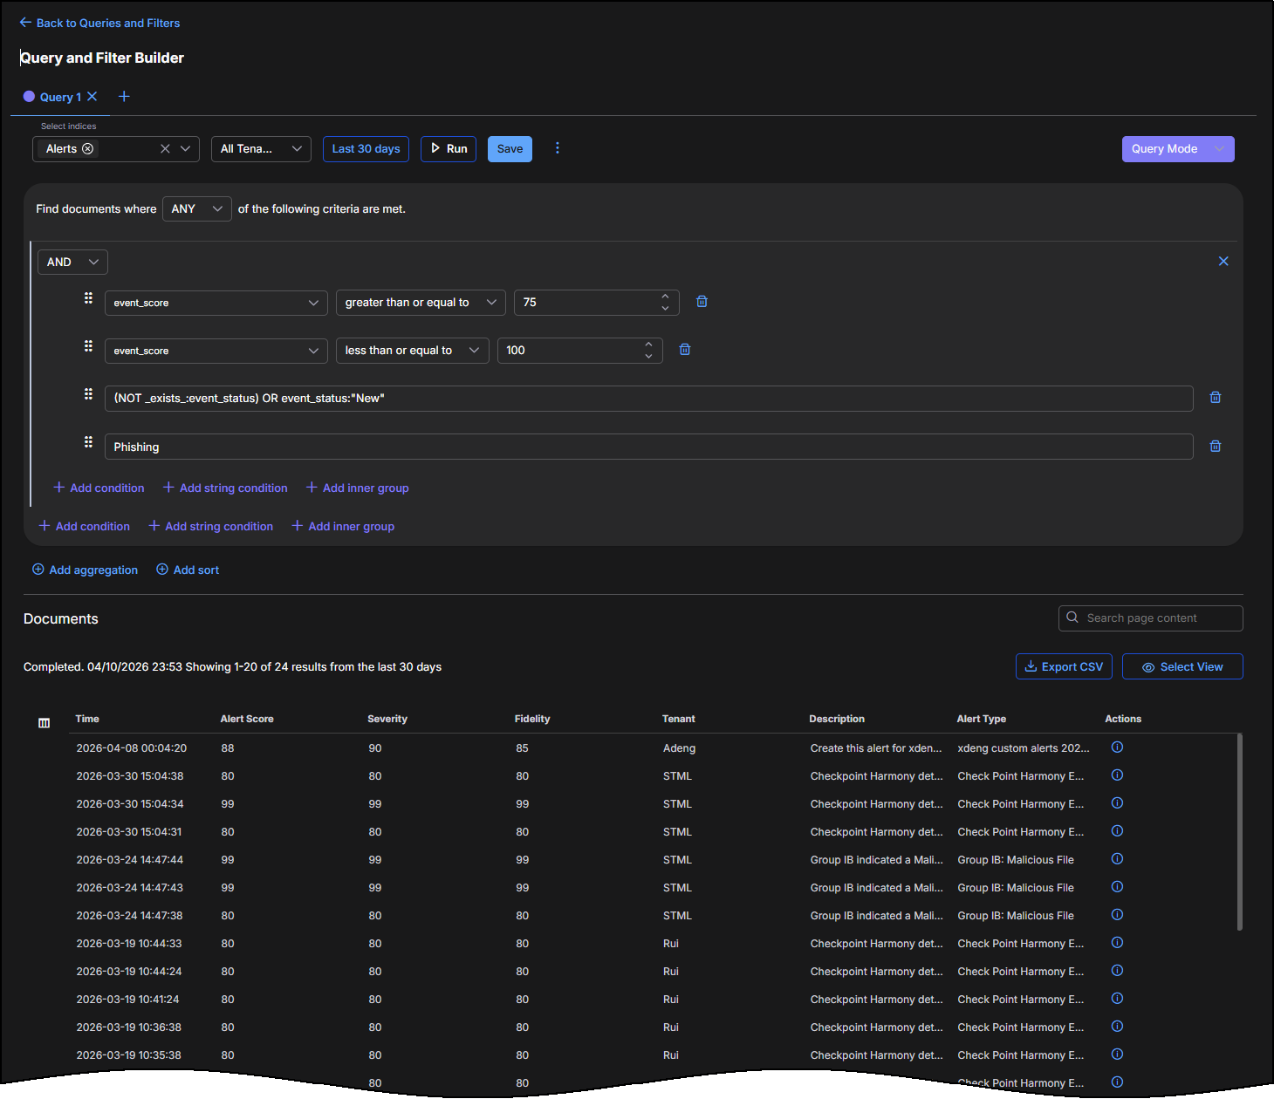
Task: Open the All Tenants dropdown
Action: (260, 148)
